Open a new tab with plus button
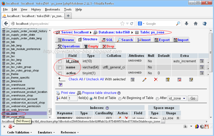214x136 pixels. [68, 16]
